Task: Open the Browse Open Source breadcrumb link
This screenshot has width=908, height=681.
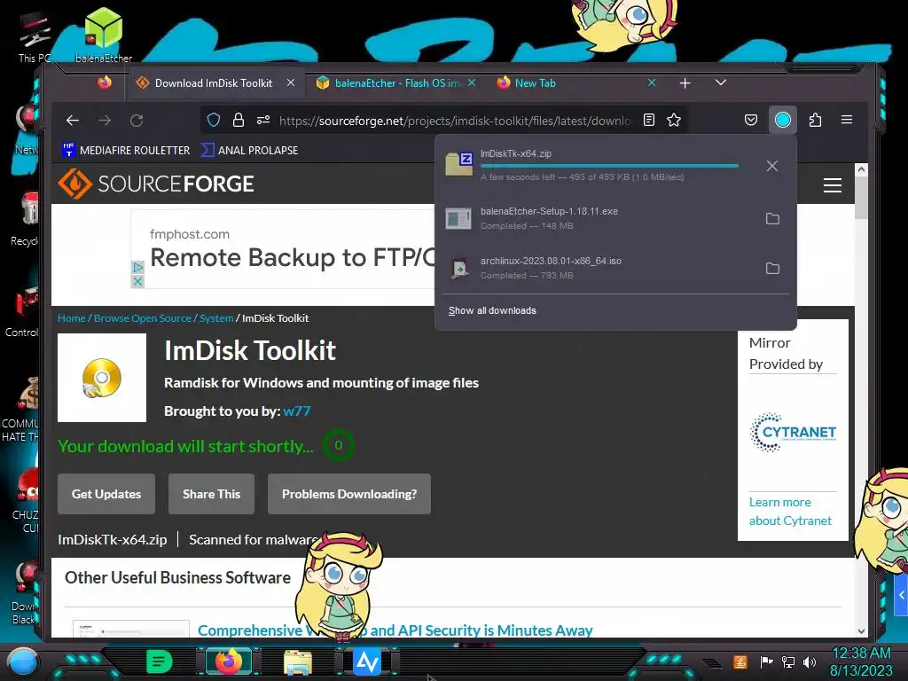Action: tap(143, 318)
